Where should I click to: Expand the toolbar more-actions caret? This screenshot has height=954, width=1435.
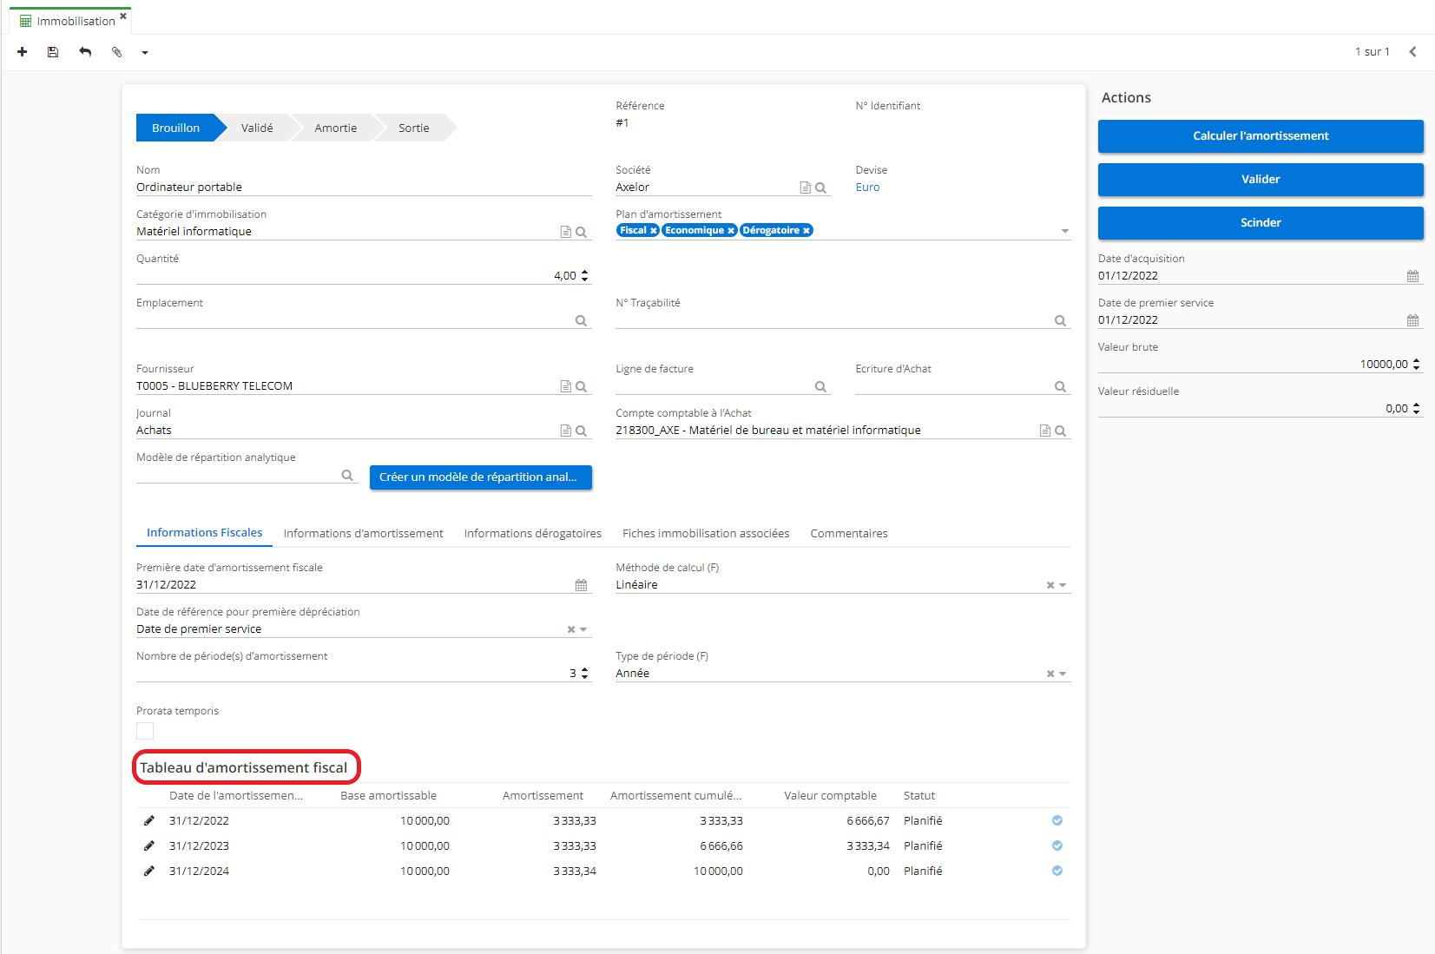(145, 53)
